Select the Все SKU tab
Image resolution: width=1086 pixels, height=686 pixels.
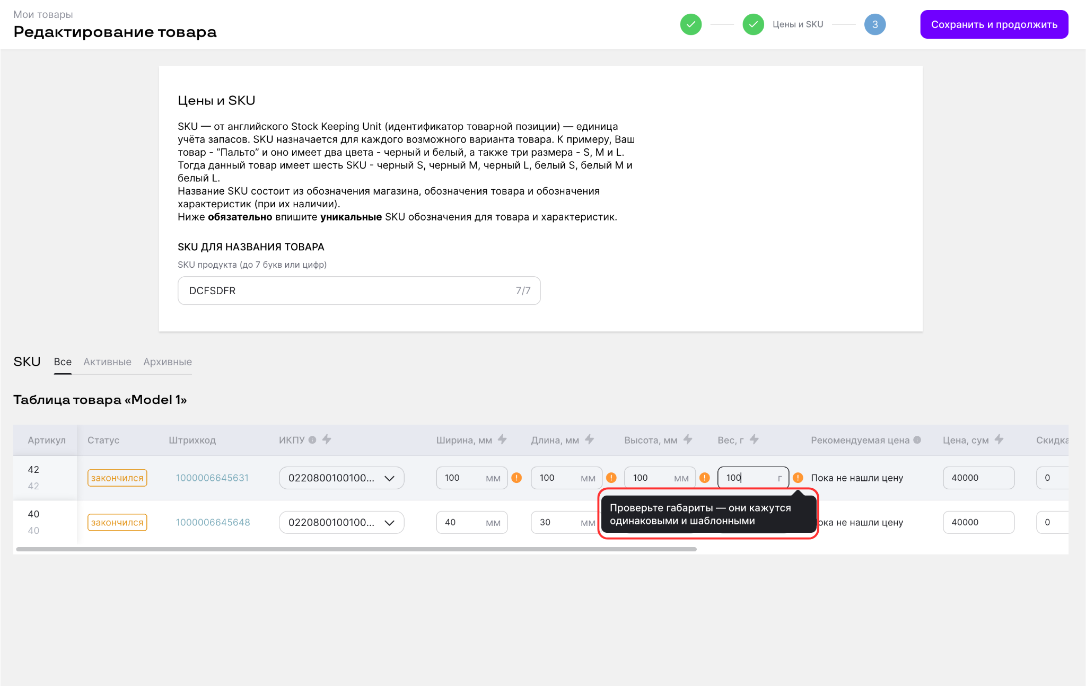[x=63, y=362]
